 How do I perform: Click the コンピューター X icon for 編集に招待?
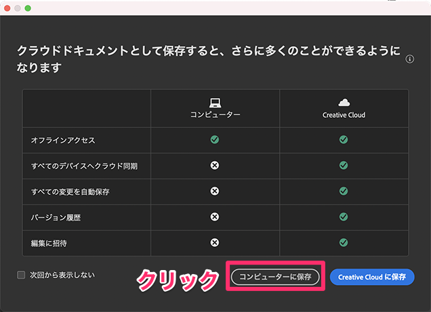pos(215,242)
